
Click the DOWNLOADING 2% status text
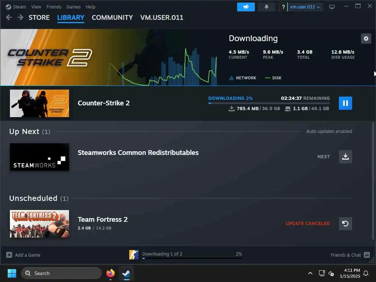click(x=231, y=98)
